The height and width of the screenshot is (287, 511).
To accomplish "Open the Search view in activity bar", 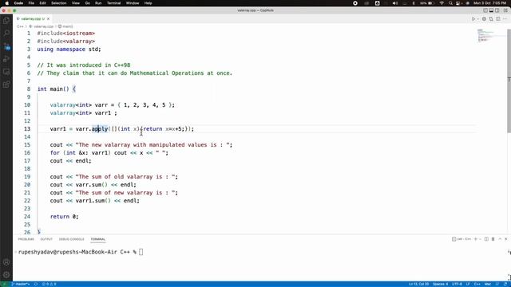I will [6, 33].
